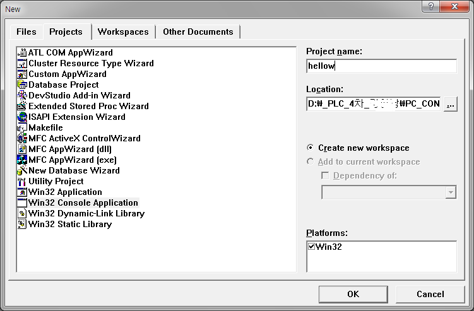Click the DevStudio Add-in Wizard icon
474x311 pixels.
(22, 95)
